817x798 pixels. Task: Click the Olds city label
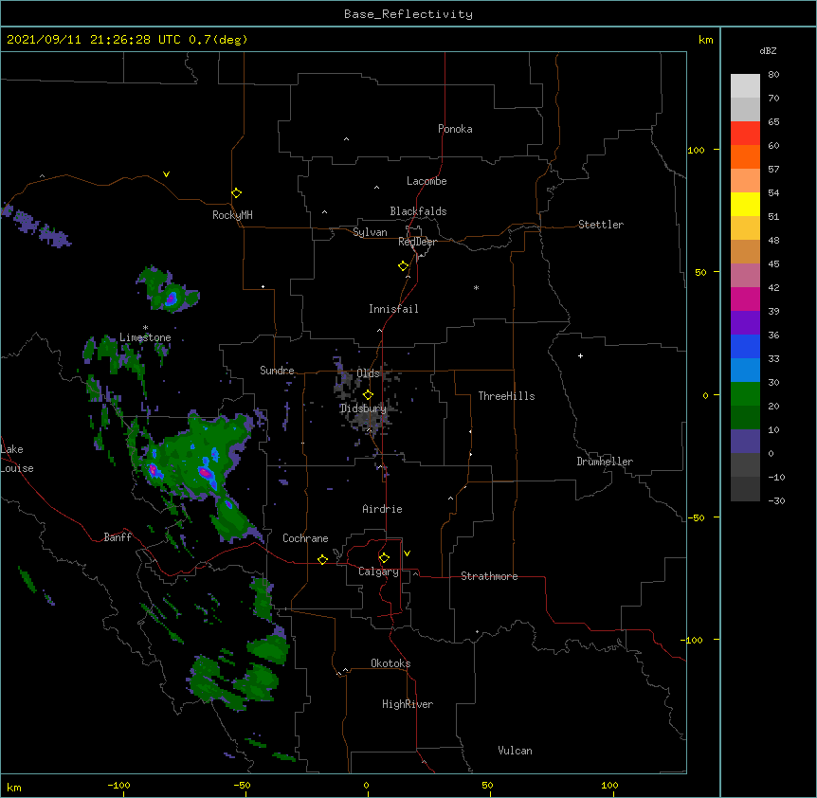click(x=368, y=373)
